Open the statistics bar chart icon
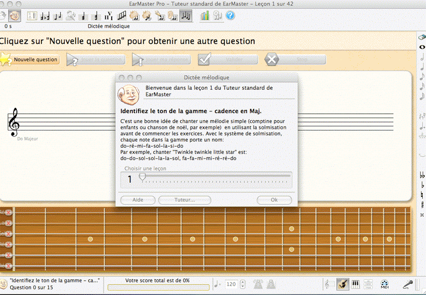The height and width of the screenshot is (295, 426). pos(205,15)
